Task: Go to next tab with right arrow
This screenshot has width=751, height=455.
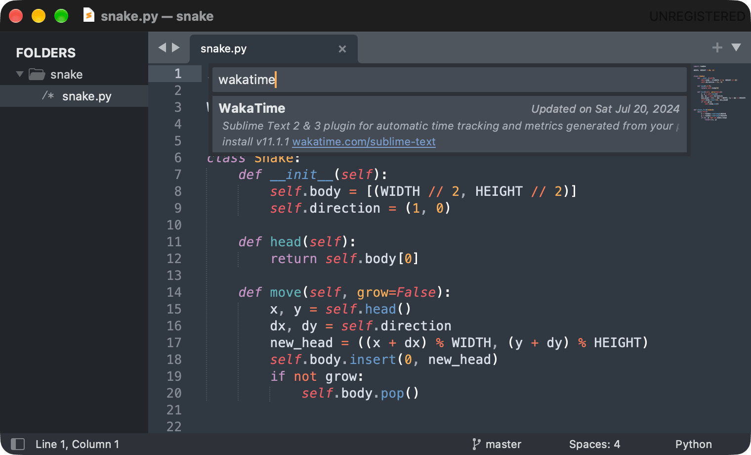Action: coord(175,47)
